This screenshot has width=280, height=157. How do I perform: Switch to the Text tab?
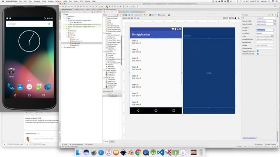[112, 142]
